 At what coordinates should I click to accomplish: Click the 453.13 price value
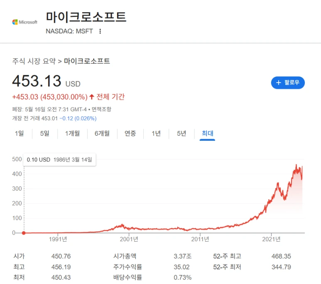37,81
